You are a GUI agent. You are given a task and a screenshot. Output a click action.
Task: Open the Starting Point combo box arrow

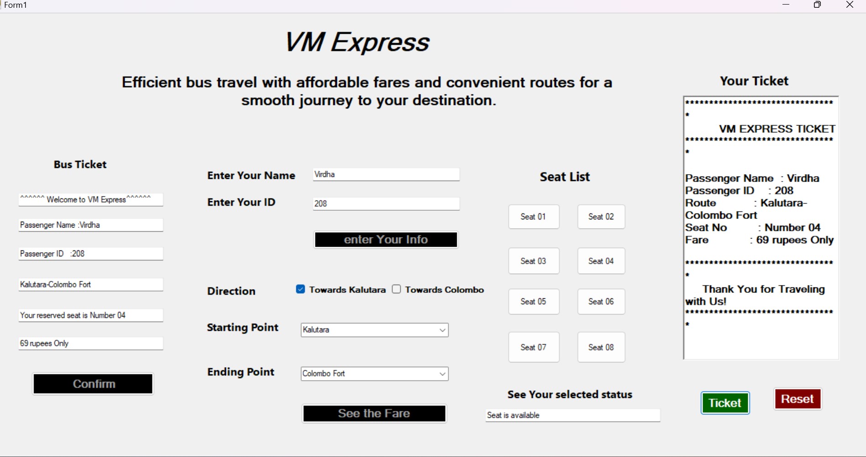click(441, 330)
